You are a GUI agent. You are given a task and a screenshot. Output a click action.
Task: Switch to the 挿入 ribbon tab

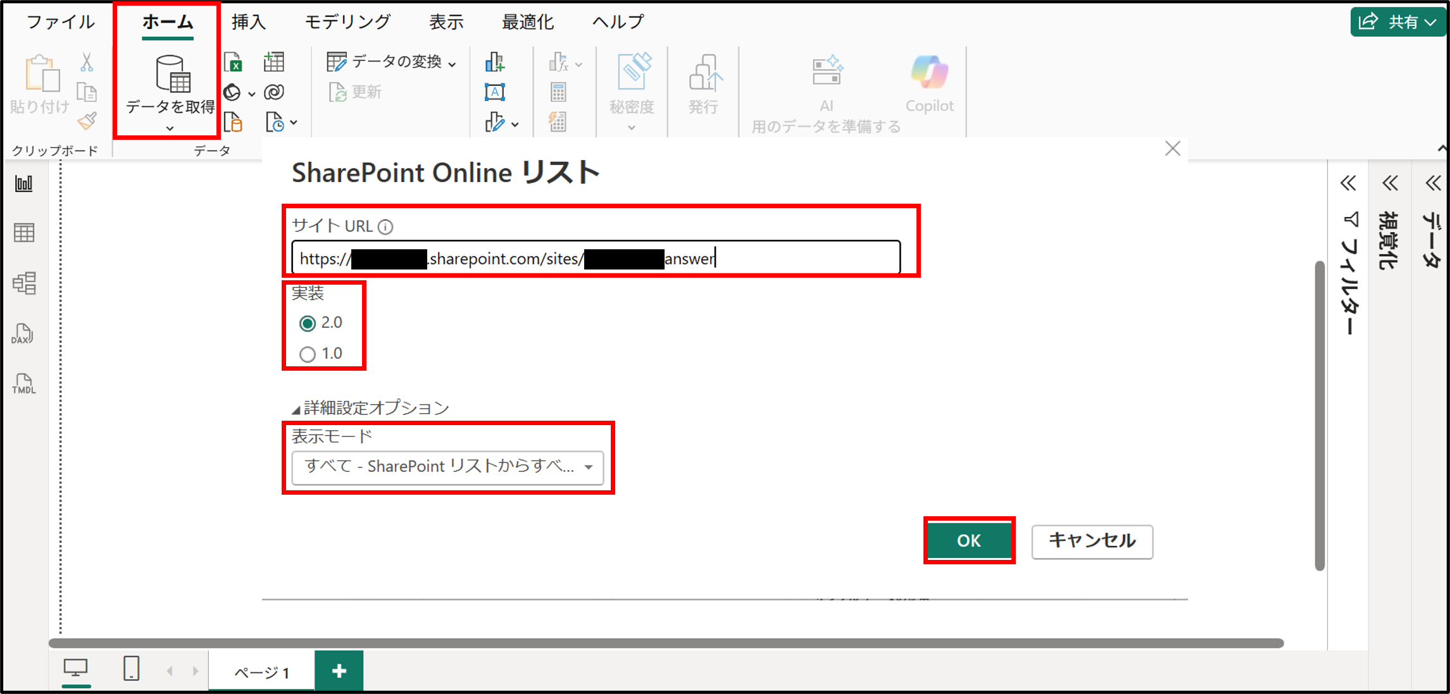point(248,21)
